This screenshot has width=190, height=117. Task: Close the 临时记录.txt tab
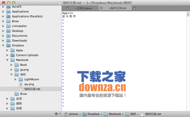(x=101, y=8)
